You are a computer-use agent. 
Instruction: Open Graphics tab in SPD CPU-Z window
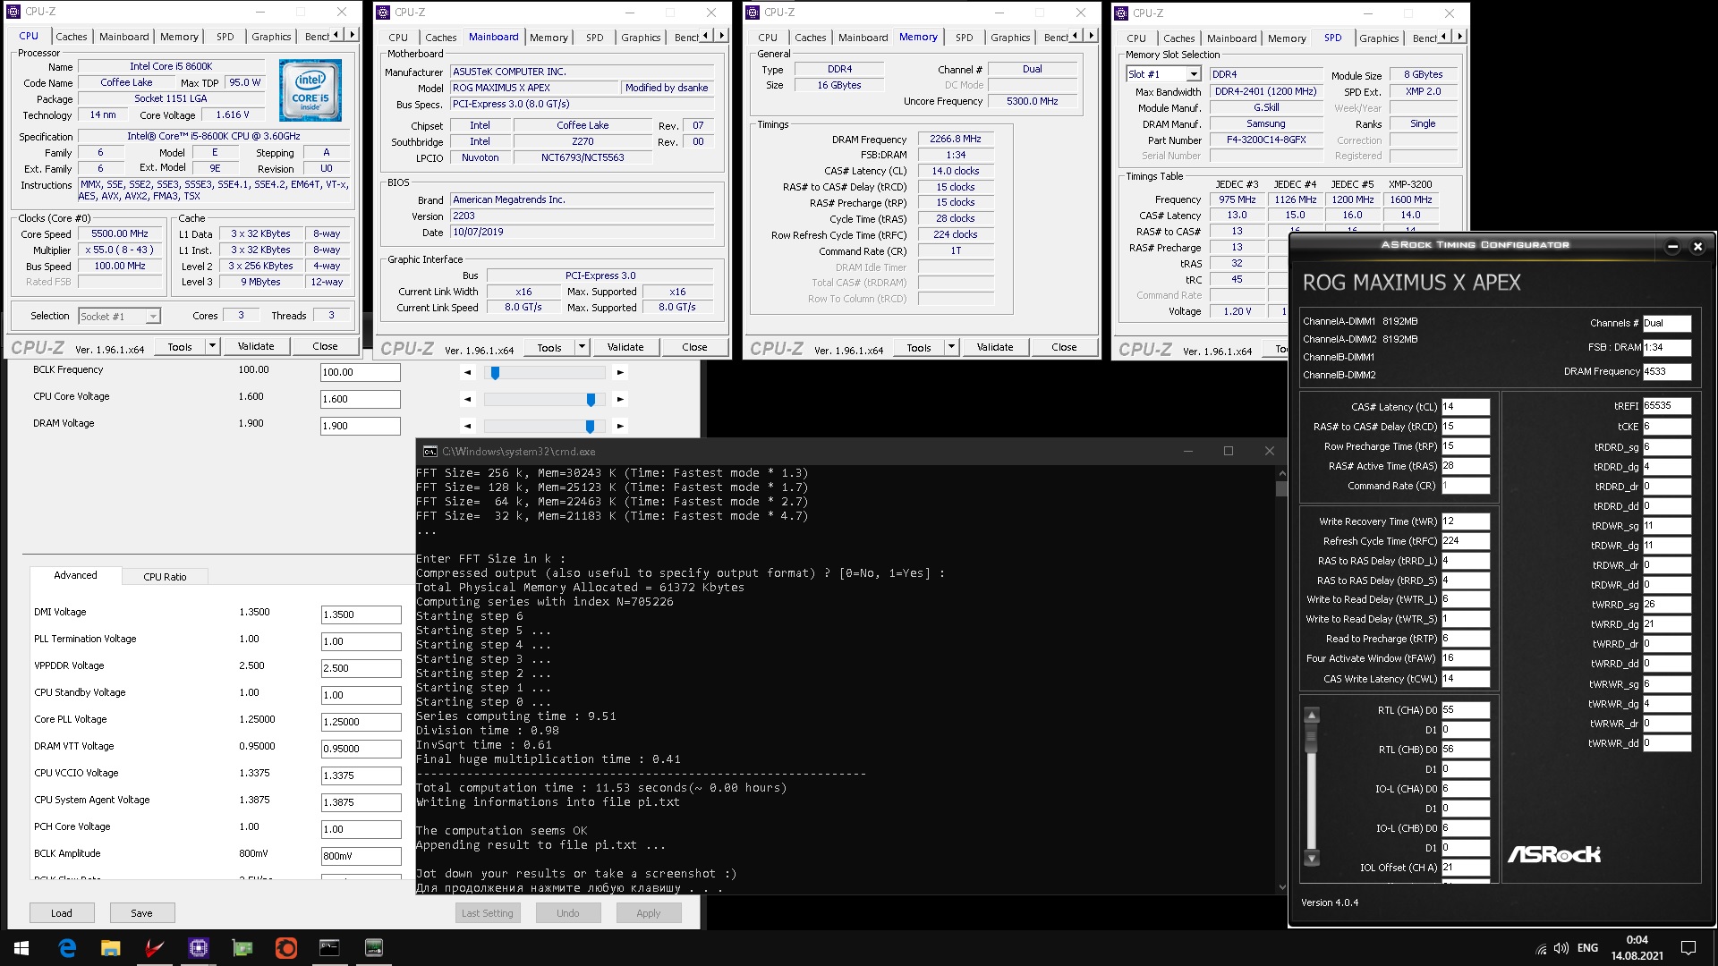coord(1379,38)
